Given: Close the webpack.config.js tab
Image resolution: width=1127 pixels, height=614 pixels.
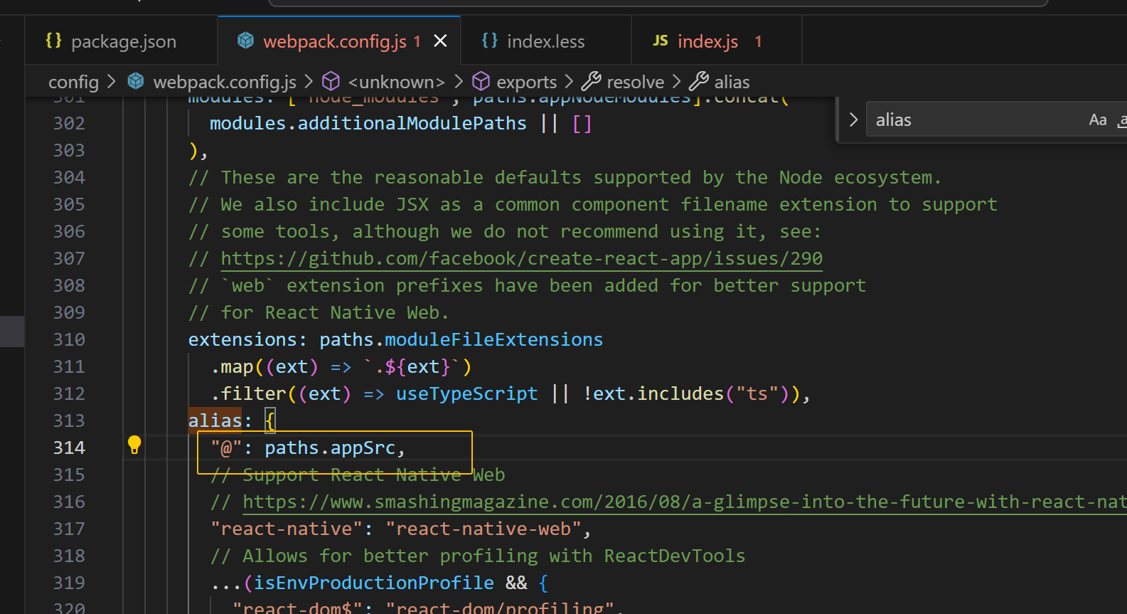Looking at the screenshot, I should (440, 41).
